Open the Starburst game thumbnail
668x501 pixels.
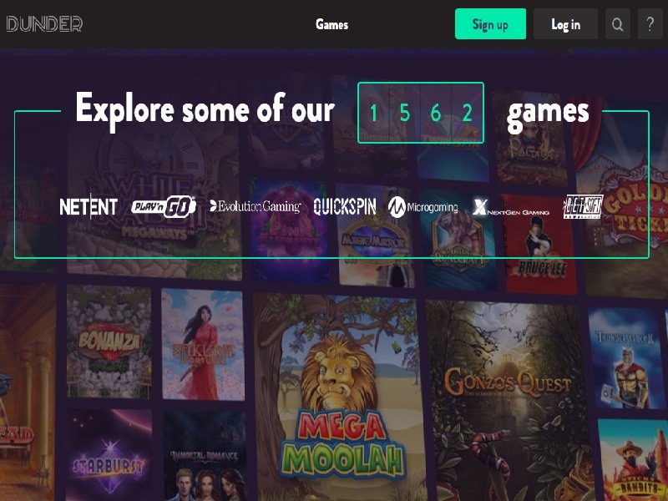(109, 455)
